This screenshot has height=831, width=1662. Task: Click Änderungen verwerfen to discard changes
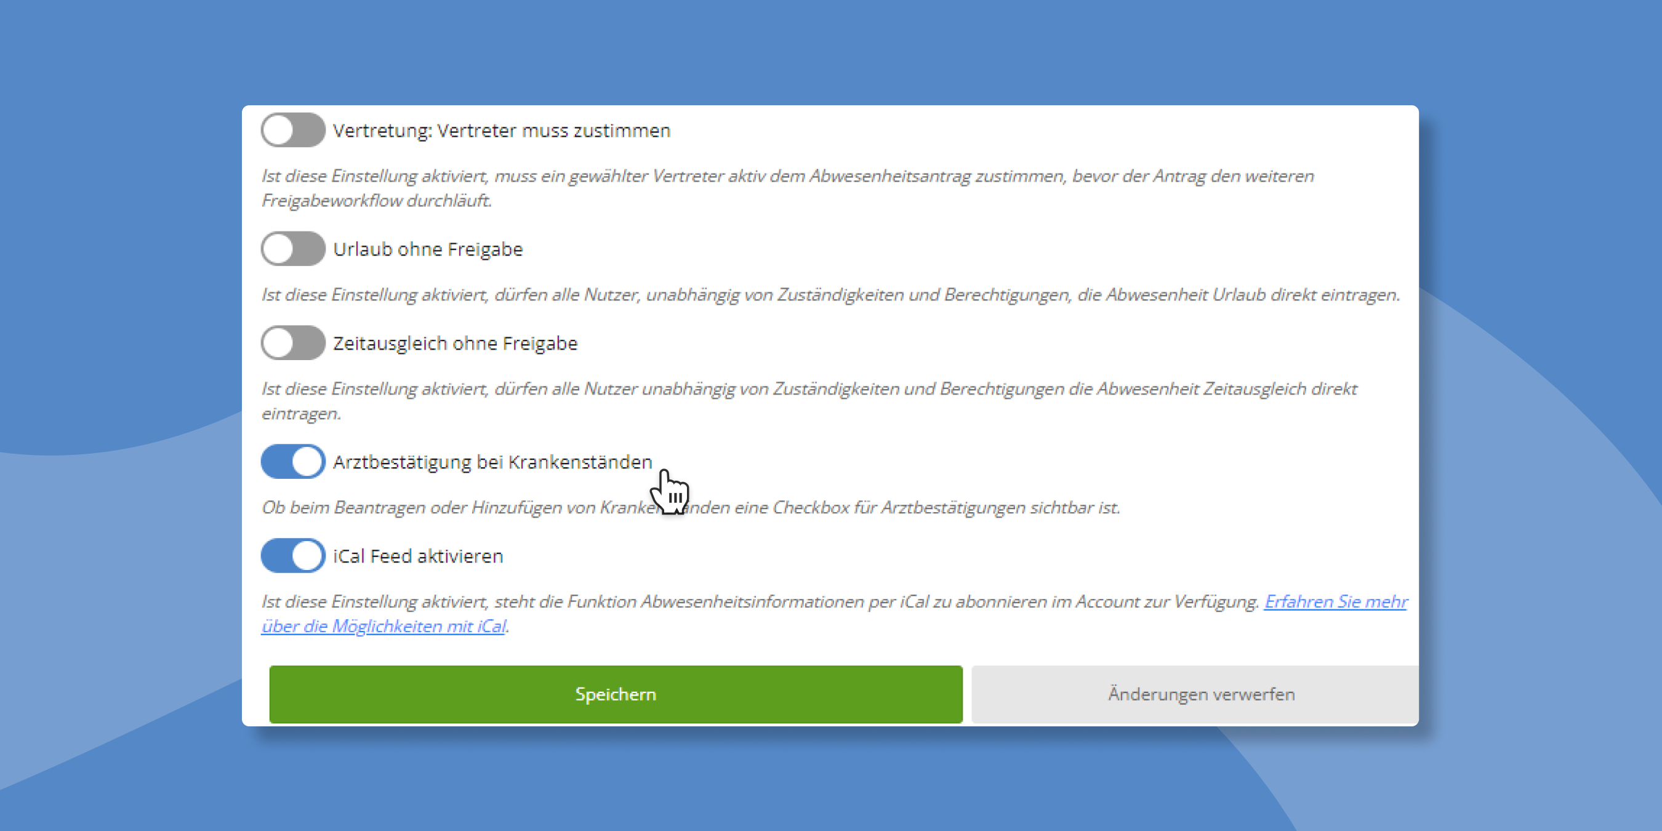[x=1202, y=694]
